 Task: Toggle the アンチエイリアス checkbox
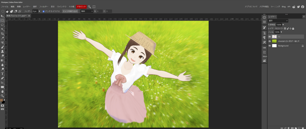click(44, 11)
